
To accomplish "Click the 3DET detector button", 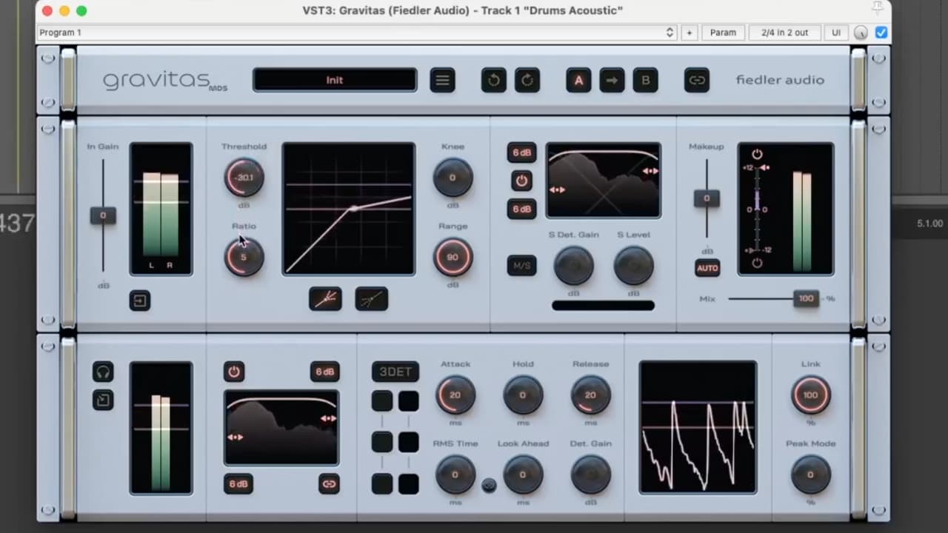I will 395,372.
